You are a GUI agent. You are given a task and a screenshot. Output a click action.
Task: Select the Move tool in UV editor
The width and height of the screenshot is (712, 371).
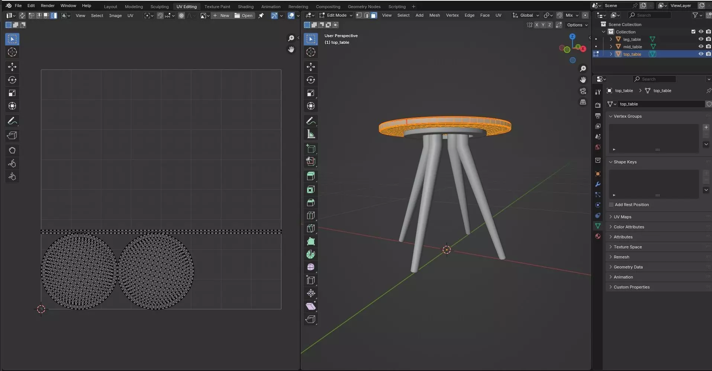pyautogui.click(x=12, y=67)
